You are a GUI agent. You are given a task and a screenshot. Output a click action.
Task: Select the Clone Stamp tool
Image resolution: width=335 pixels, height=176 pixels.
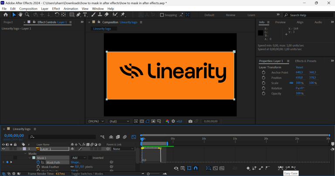click(100, 14)
